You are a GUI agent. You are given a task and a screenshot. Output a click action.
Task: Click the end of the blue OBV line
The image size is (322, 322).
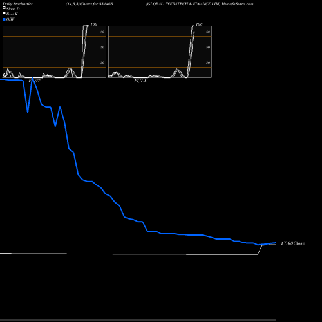[x=276, y=243]
